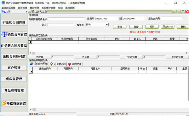The width and height of the screenshot is (189, 116).
Task: Switch to 已付款明细 tab
Action: pos(58,64)
